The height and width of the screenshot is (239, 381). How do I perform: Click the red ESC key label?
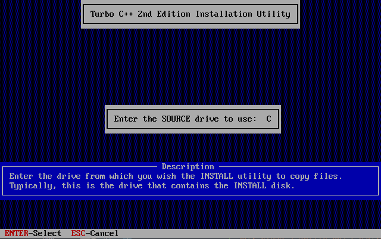click(78, 234)
